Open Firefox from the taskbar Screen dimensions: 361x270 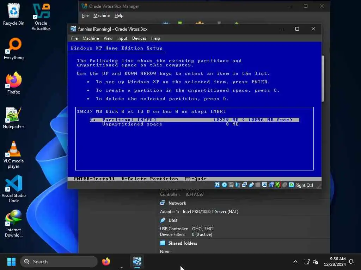[x=106, y=262]
